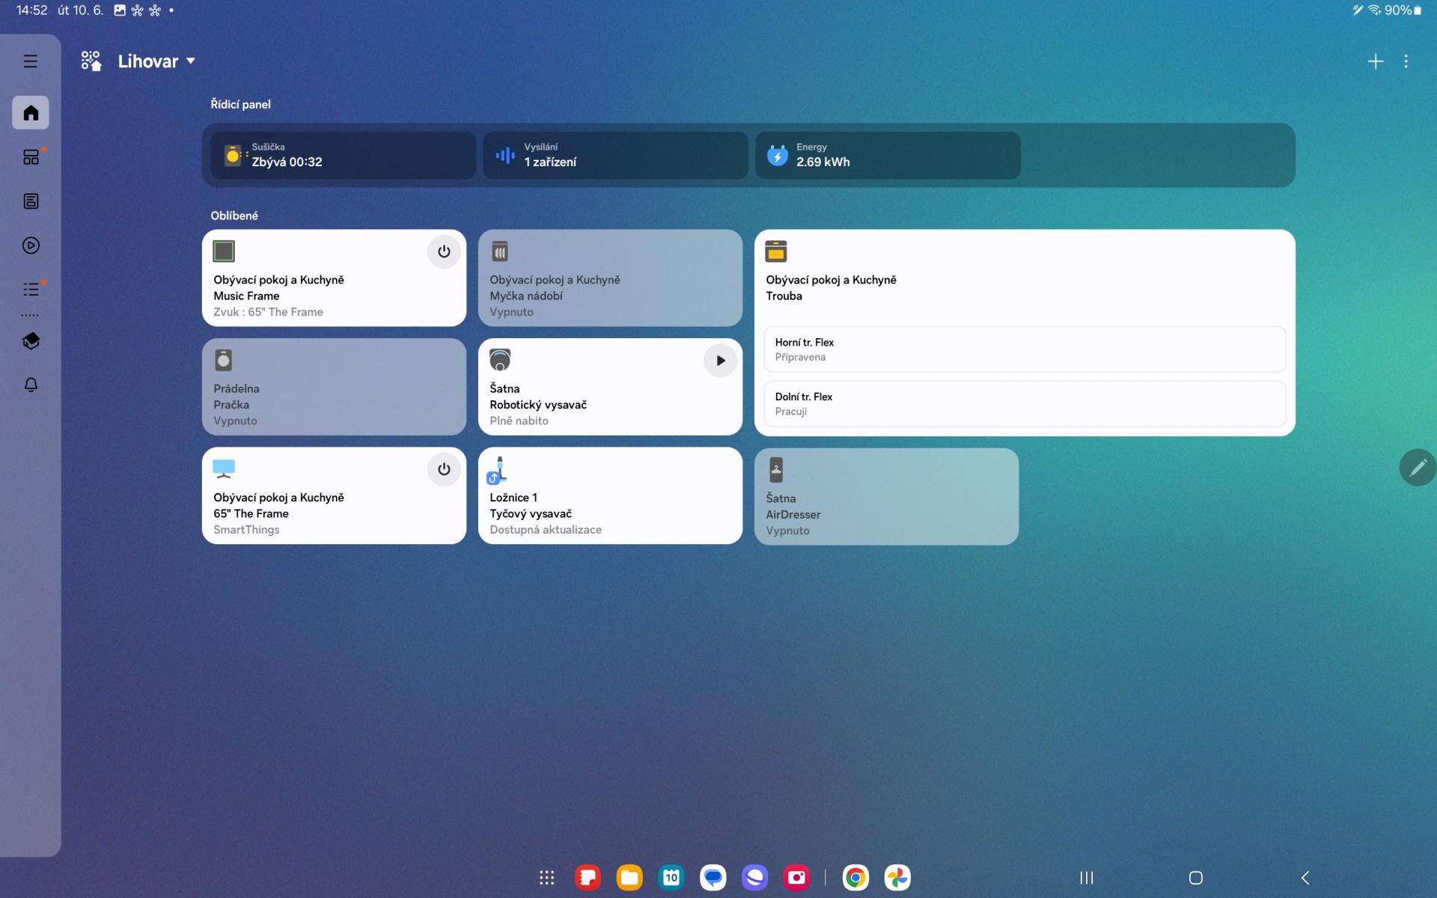
Task: Click the Tyčový vysavač stick vacuum icon
Action: pyautogui.click(x=497, y=470)
